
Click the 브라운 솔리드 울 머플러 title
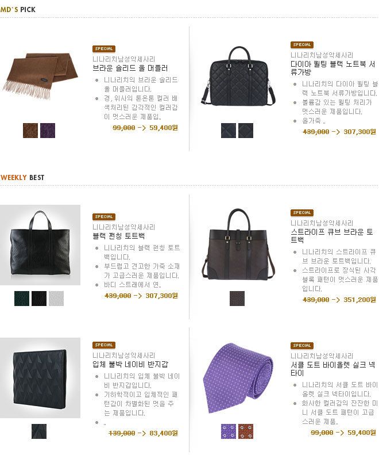coord(130,68)
